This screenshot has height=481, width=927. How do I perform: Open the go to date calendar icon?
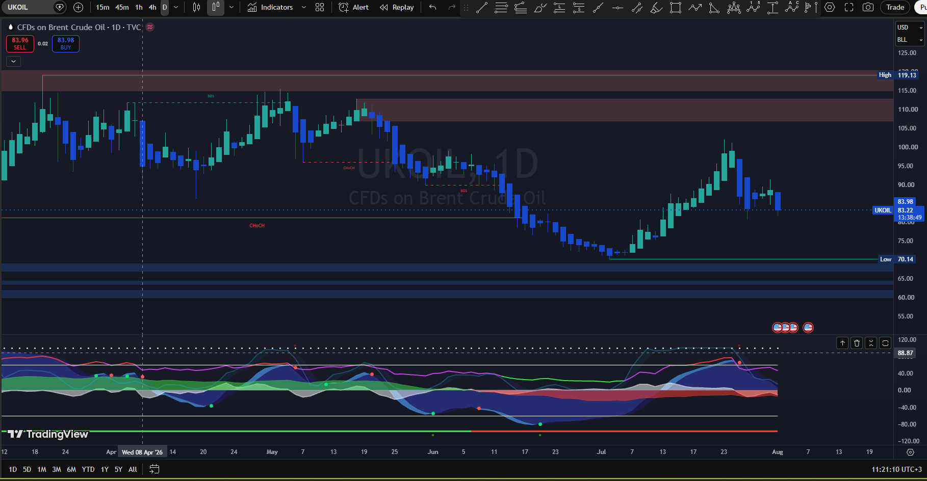(x=154, y=469)
